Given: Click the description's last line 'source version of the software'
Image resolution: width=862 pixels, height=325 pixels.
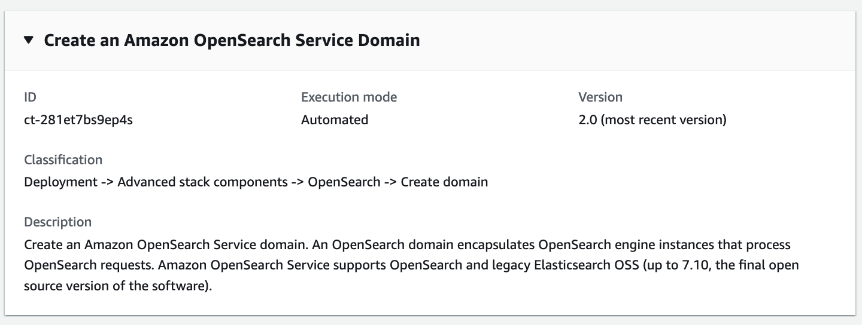Looking at the screenshot, I should (x=118, y=285).
